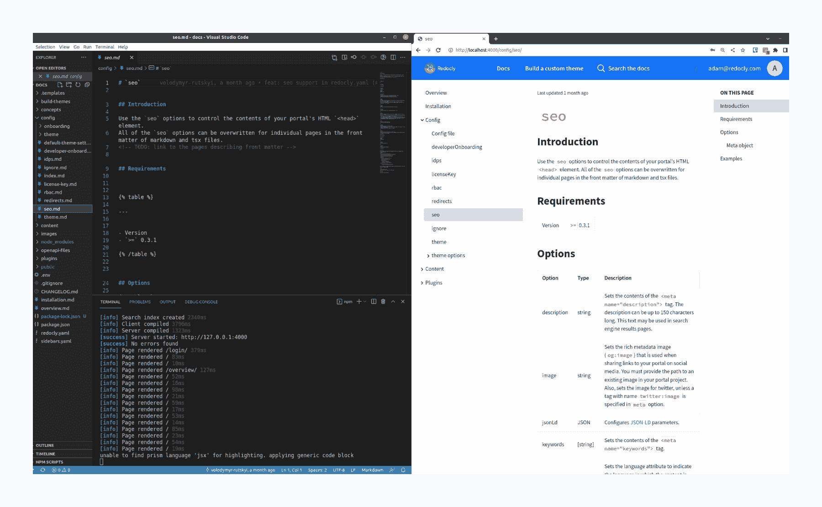Expand the OUTLINE section
The image size is (822, 507).
45,445
